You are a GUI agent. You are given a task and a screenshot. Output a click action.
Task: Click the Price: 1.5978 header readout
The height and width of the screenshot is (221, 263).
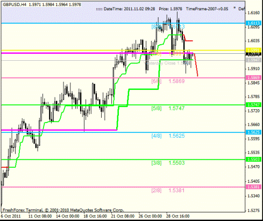click(170, 9)
